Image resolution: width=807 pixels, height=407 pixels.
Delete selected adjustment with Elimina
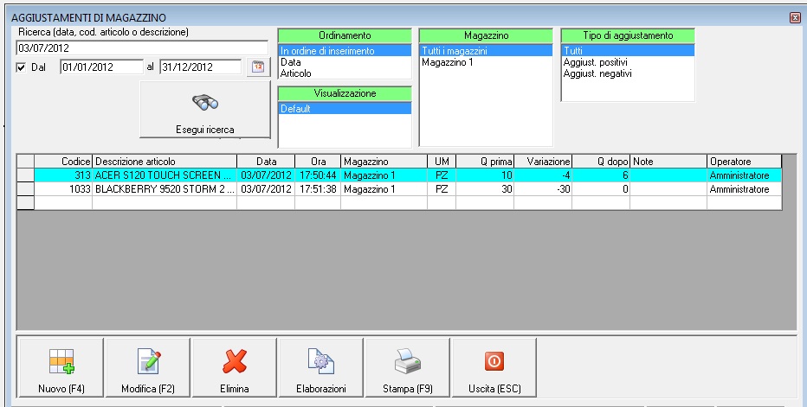(234, 368)
